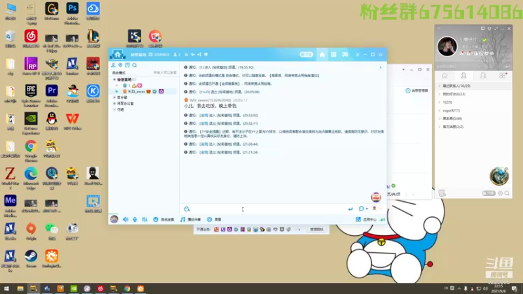Click the 自由模式 mode label
Viewport: 523px width, 294px height.
click(119, 73)
